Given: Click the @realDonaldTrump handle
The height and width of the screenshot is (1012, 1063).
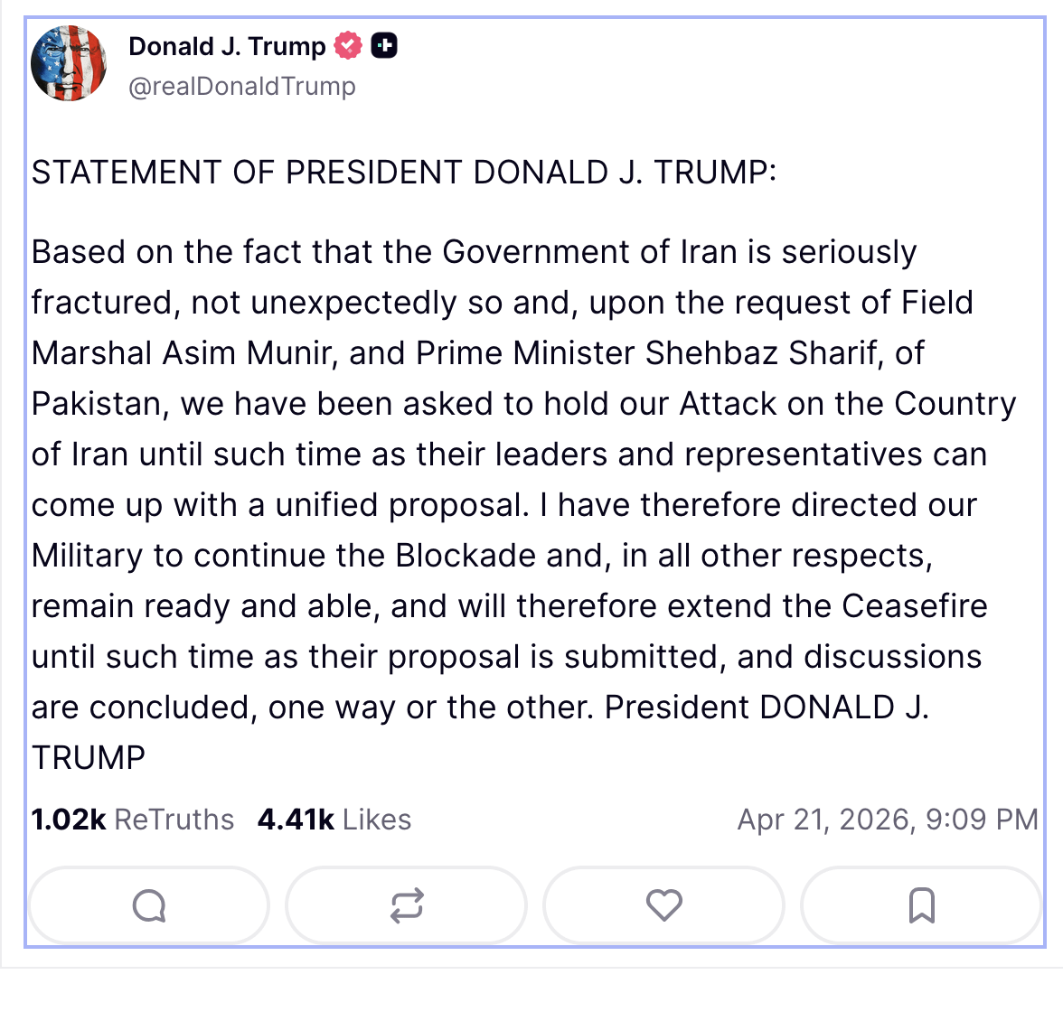Looking at the screenshot, I should pyautogui.click(x=242, y=87).
